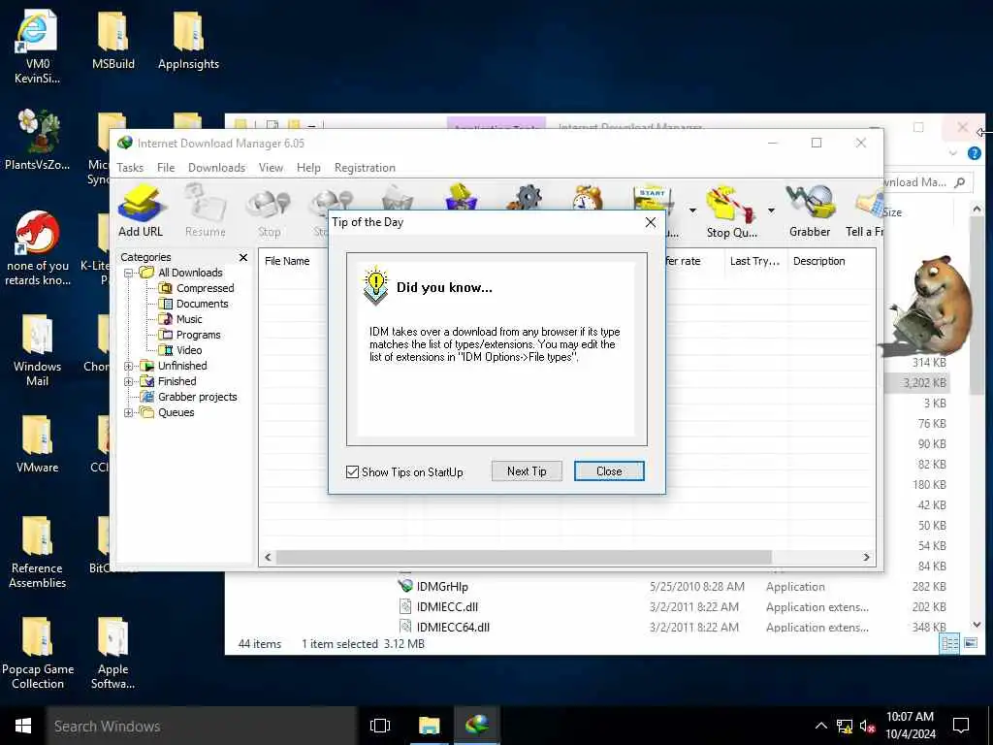The image size is (993, 745).
Task: Click the Stop Queue toolbar icon
Action: coord(731,211)
